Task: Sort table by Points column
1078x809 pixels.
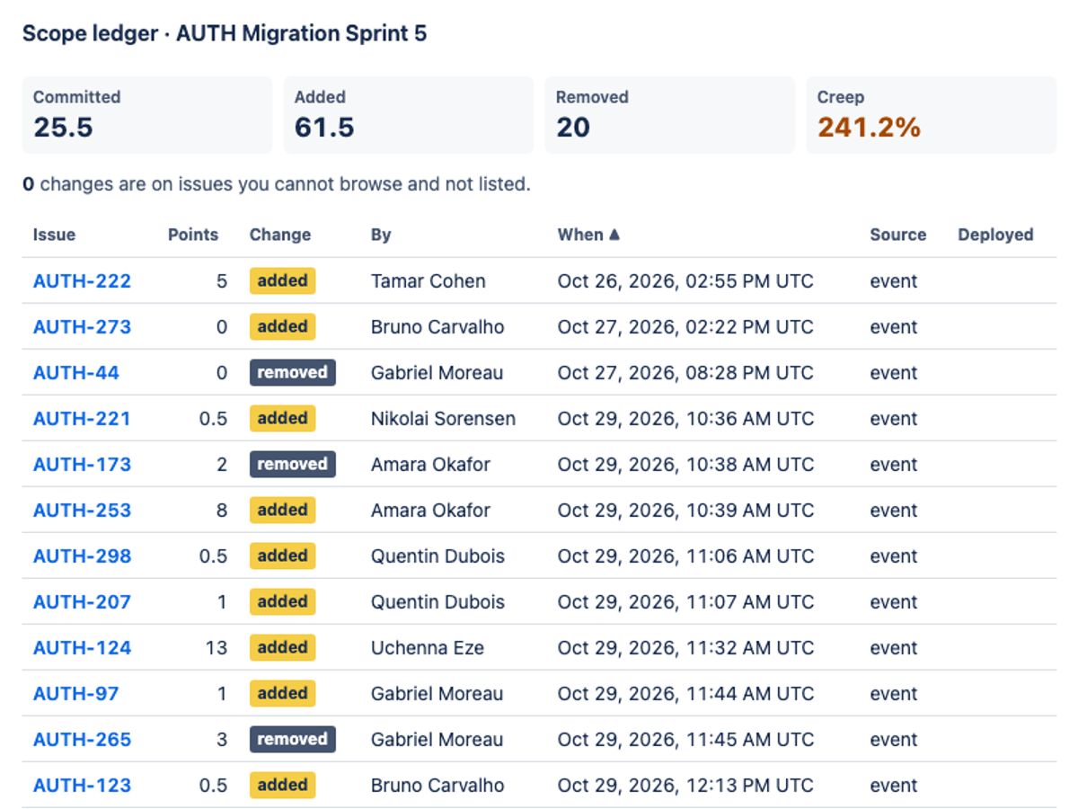Action: click(x=193, y=235)
